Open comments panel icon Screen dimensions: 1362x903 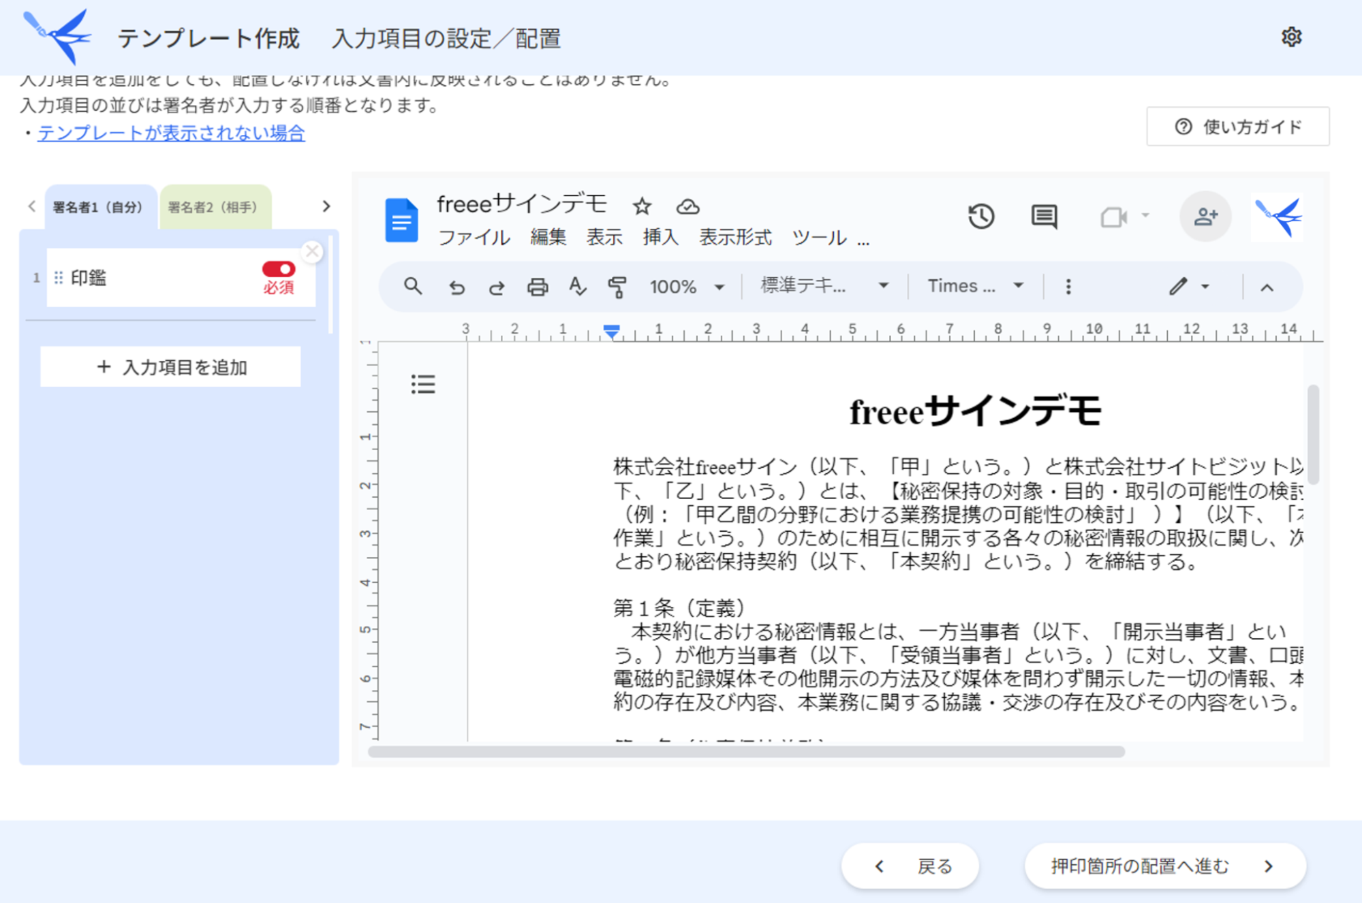pyautogui.click(x=1044, y=217)
